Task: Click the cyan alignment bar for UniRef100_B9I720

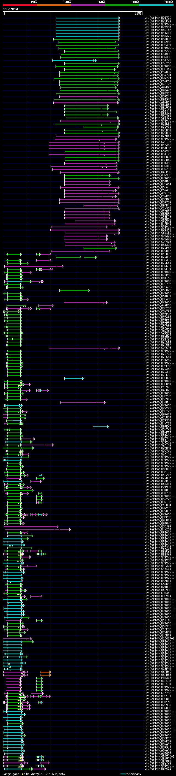Action: click(x=88, y=18)
